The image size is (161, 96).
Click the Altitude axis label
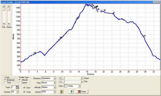pos(13,37)
